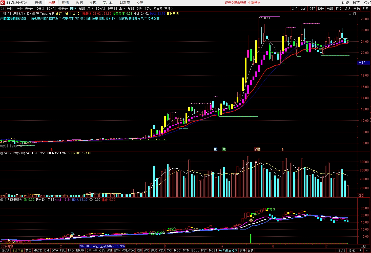This screenshot has width=371, height=253.
Task: Switch to 分时 period
Action: pos(10,9)
